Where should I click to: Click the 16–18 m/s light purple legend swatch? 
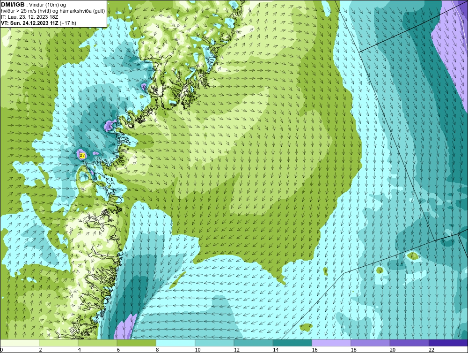[331, 343]
